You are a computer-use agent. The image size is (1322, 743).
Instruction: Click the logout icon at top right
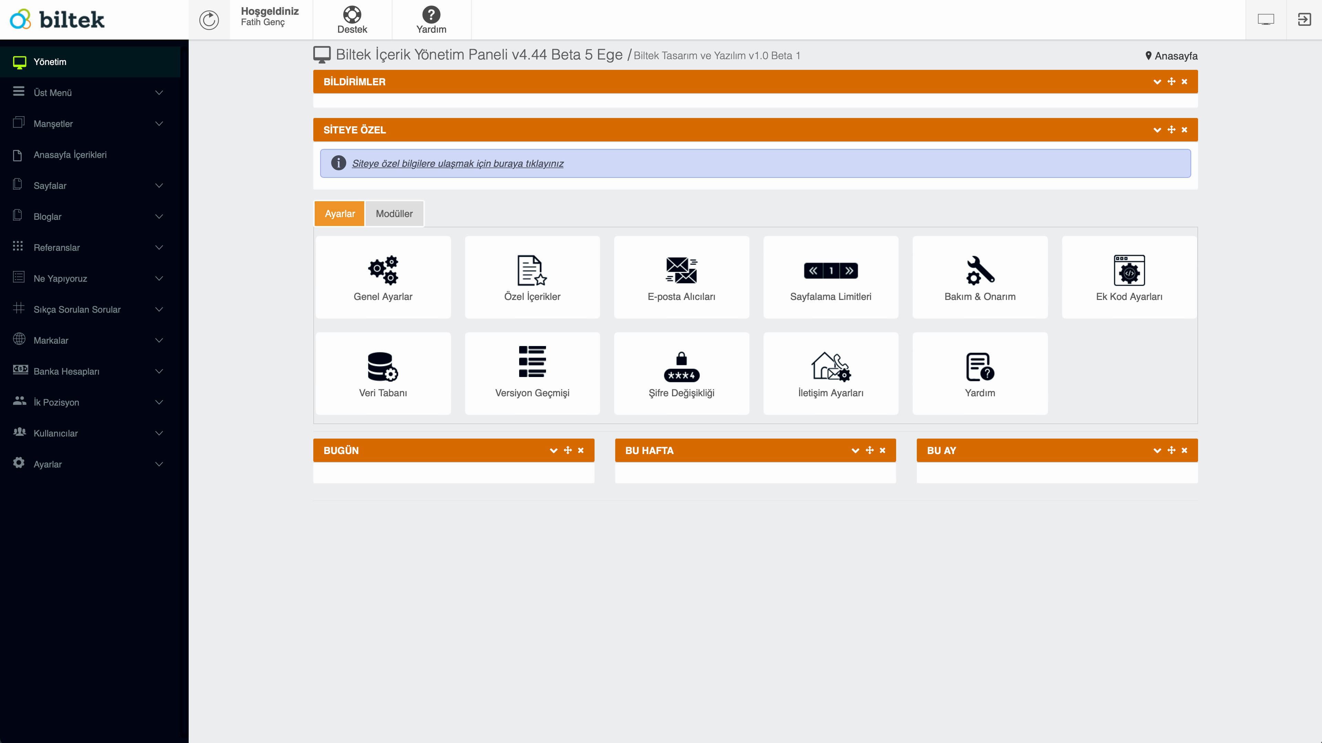click(1304, 20)
